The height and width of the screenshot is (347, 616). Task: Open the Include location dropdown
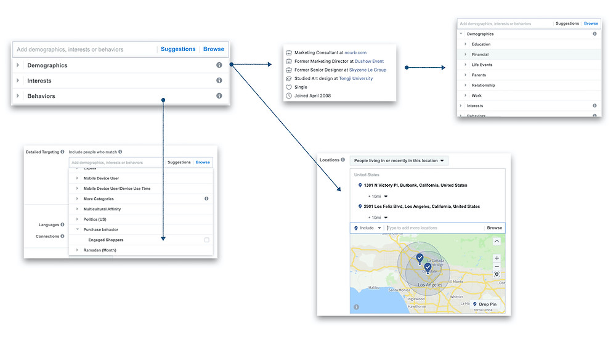[367, 228]
